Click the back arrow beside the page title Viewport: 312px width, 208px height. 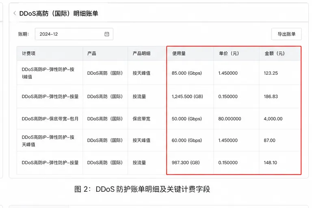[15, 13]
